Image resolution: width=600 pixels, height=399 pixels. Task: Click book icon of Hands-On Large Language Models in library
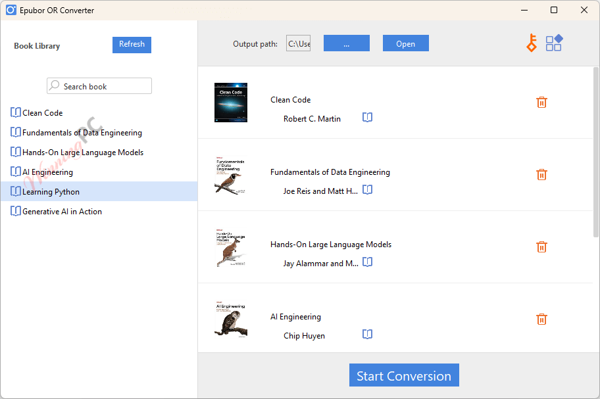click(x=16, y=152)
